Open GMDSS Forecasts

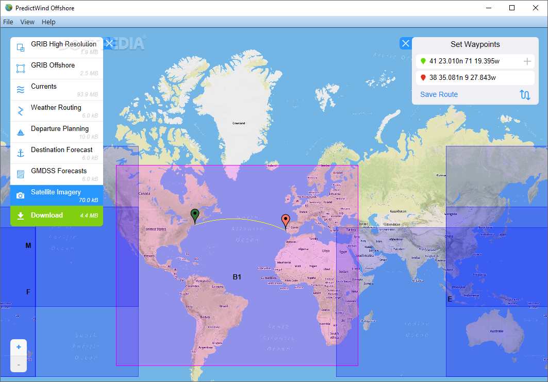(57, 174)
